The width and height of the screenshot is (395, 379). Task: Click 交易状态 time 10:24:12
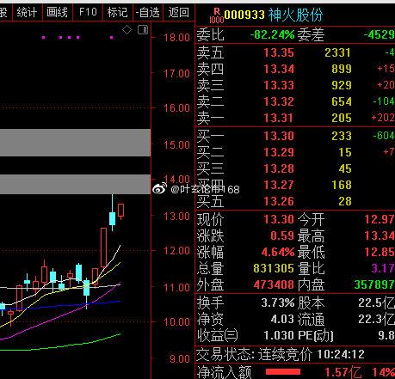[341, 355]
